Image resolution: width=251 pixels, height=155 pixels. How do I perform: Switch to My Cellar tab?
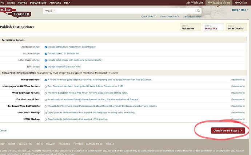coord(240,3)
